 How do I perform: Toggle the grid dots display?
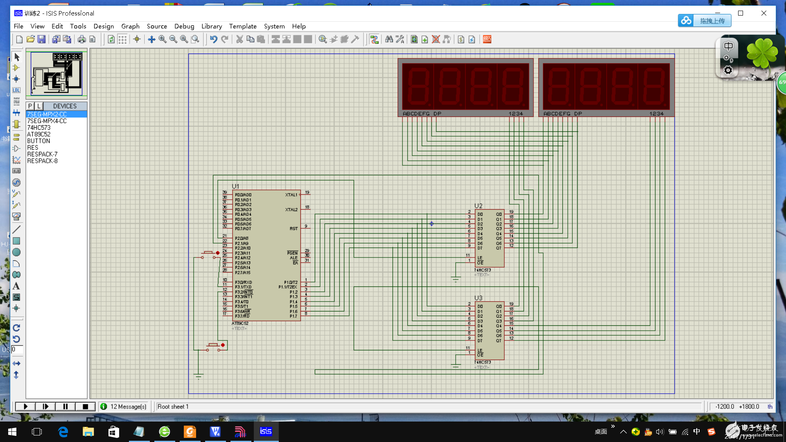coord(122,39)
